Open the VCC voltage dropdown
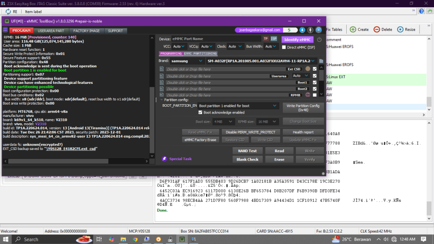The width and height of the screenshot is (434, 244). pos(179,47)
